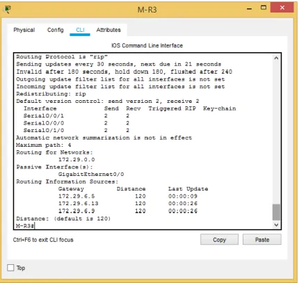The height and width of the screenshot is (283, 299).
Task: Open the Attributes tab
Action: click(x=108, y=30)
